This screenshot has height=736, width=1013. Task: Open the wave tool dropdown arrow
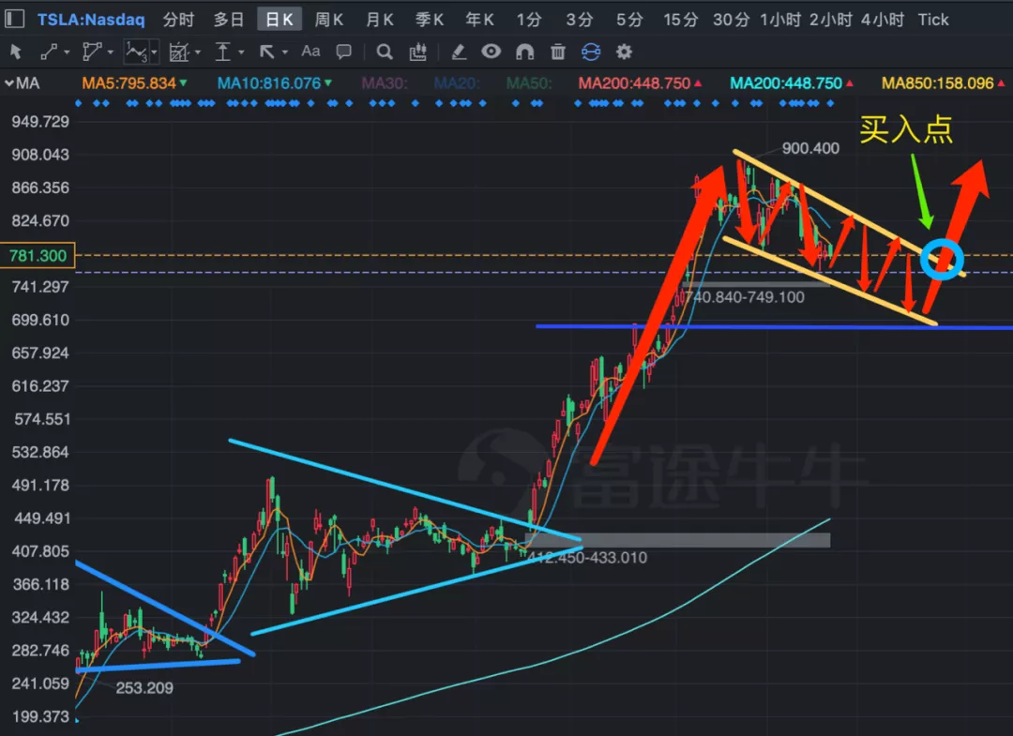pyautogui.click(x=154, y=53)
